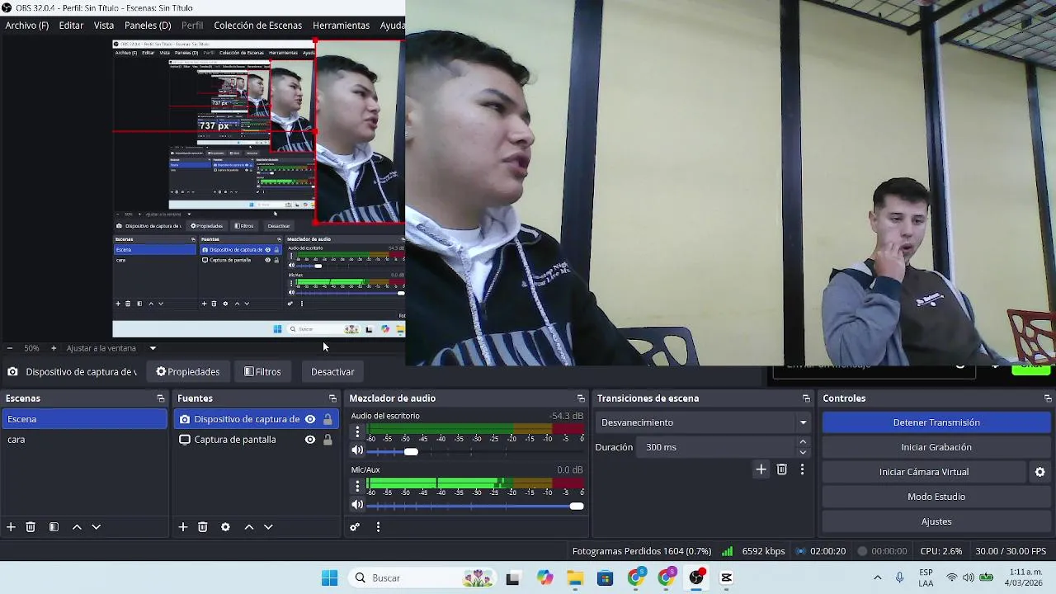The height and width of the screenshot is (594, 1056).
Task: Open scene filters icon in Escenas panel
Action: pos(54,527)
